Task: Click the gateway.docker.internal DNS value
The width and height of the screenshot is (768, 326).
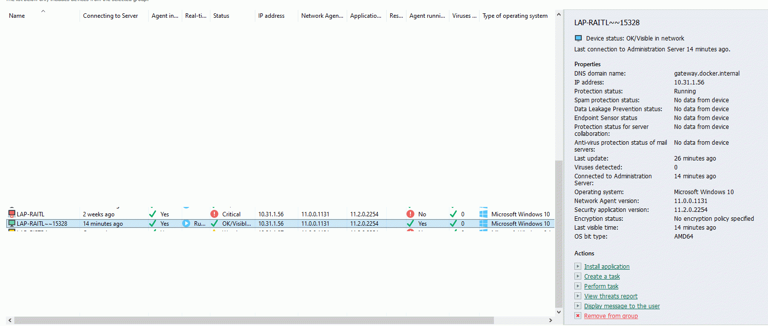Action: click(707, 73)
